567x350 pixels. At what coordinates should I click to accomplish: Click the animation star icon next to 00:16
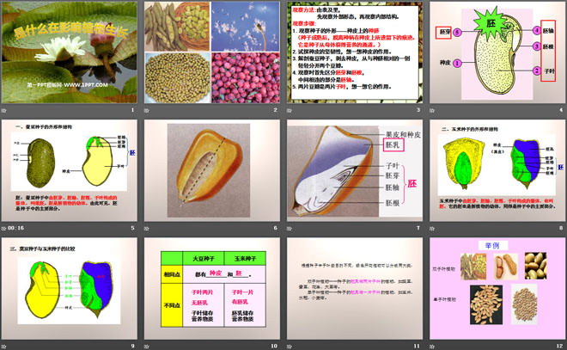pyautogui.click(x=4, y=229)
